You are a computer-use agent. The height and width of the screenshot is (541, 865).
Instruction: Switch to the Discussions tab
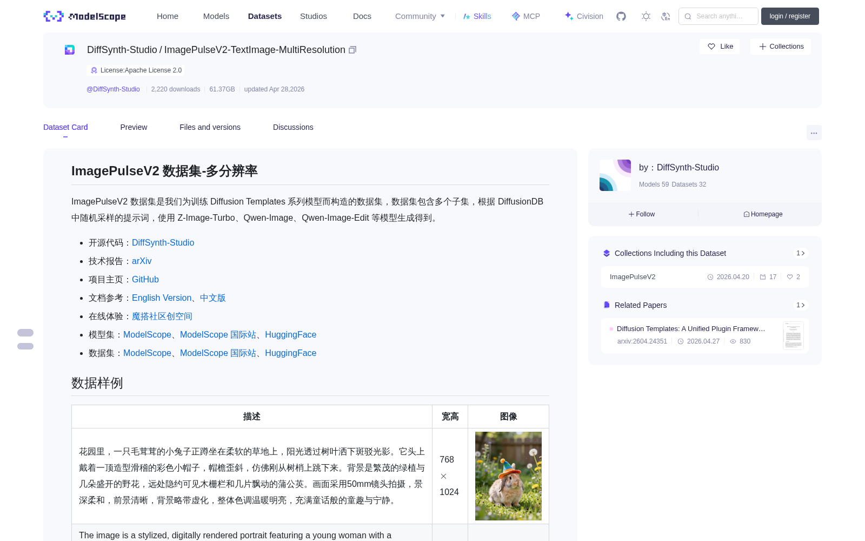(x=293, y=127)
